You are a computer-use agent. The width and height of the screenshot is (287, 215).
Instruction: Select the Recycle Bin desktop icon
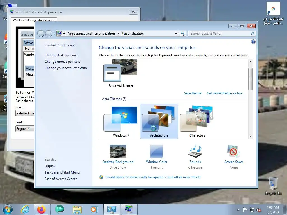[x=273, y=186]
